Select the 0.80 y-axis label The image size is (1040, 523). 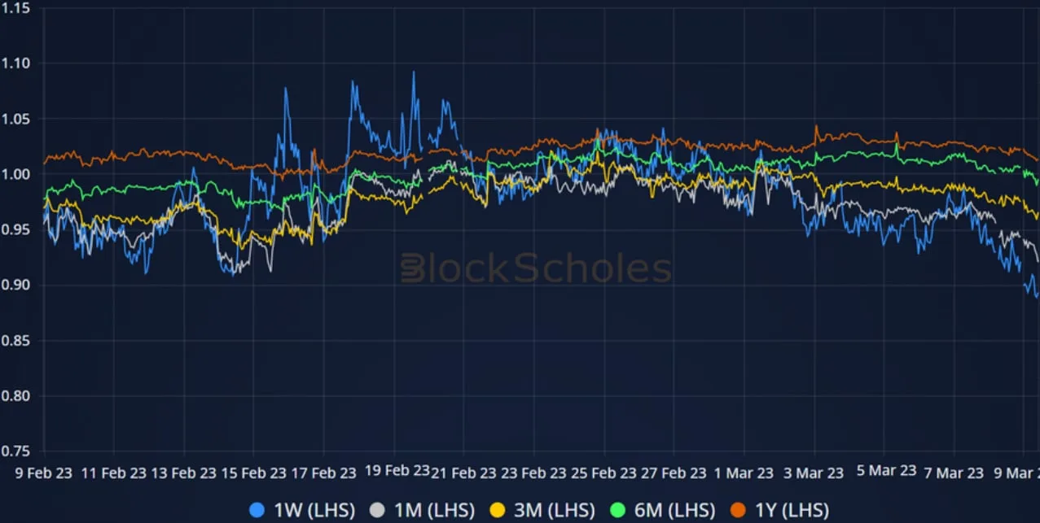tap(16, 396)
